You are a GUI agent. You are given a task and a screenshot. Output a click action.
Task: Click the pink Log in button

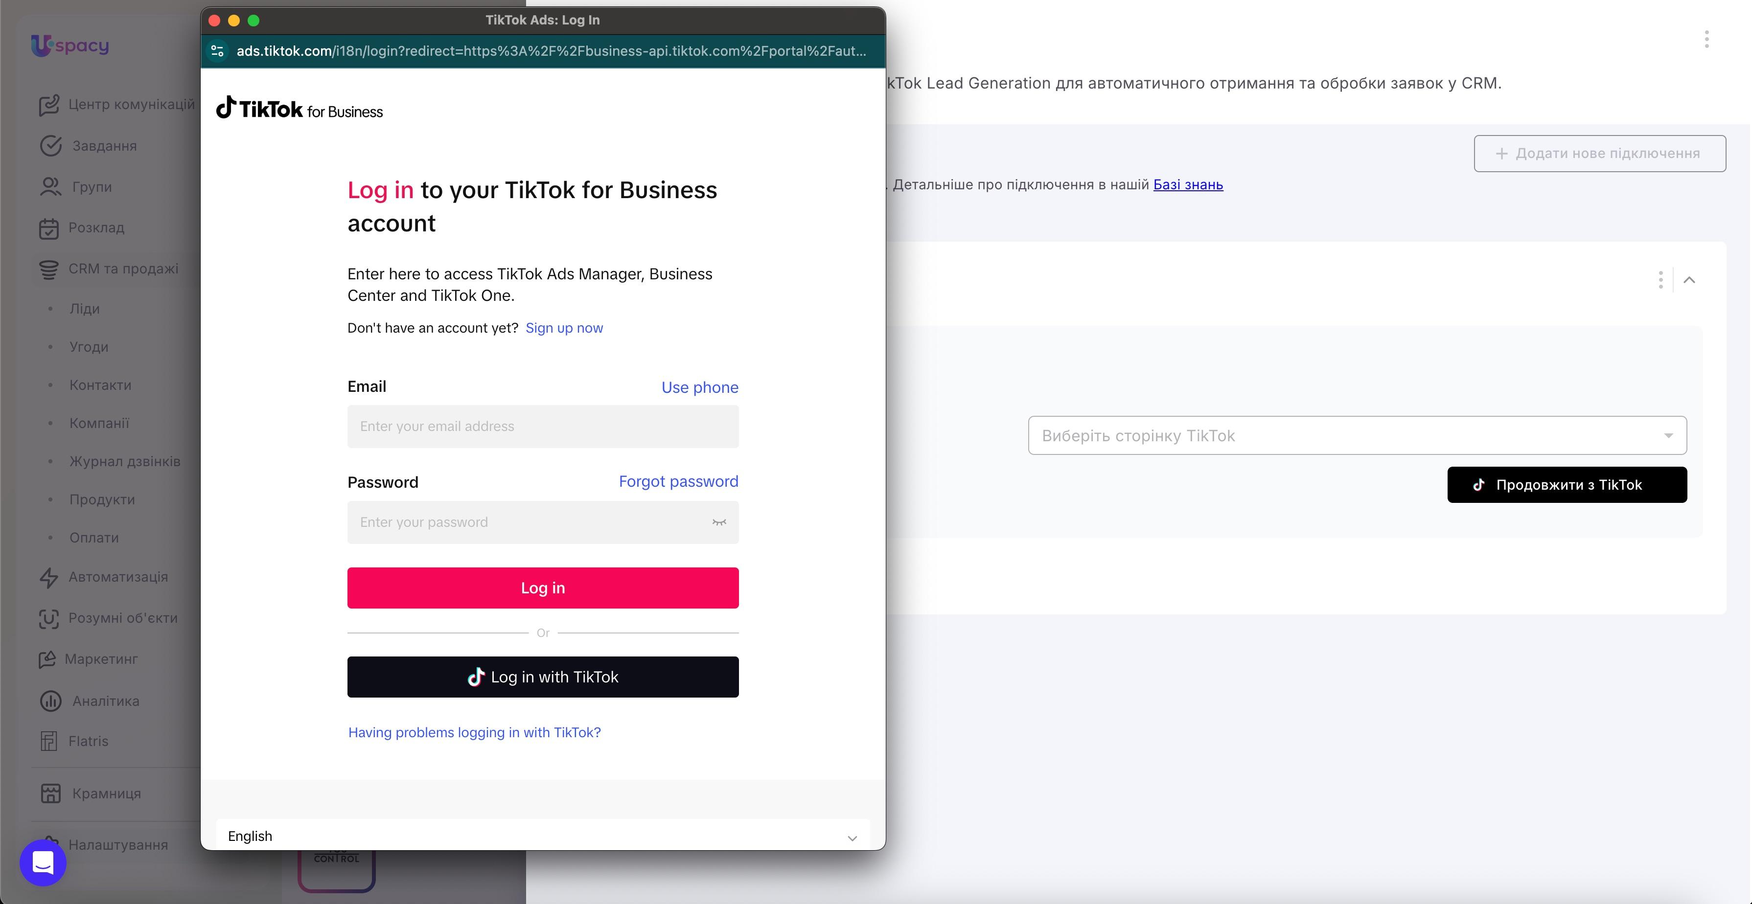point(543,588)
